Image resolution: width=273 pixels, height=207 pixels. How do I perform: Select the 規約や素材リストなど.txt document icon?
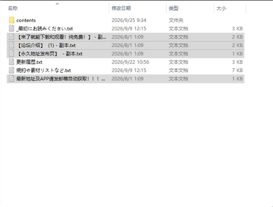tap(11, 70)
